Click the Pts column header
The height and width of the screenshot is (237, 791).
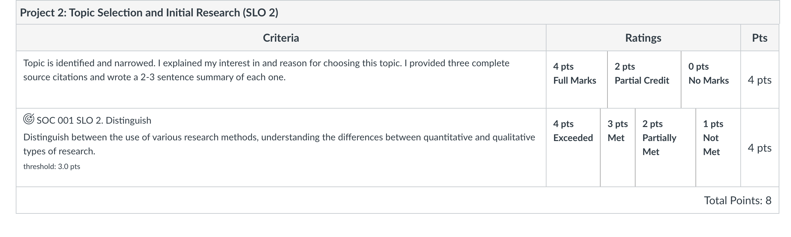759,38
